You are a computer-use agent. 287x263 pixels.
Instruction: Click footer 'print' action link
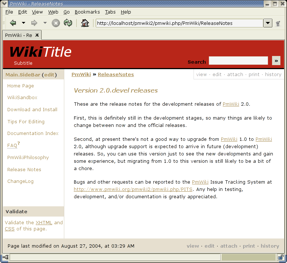249,246
